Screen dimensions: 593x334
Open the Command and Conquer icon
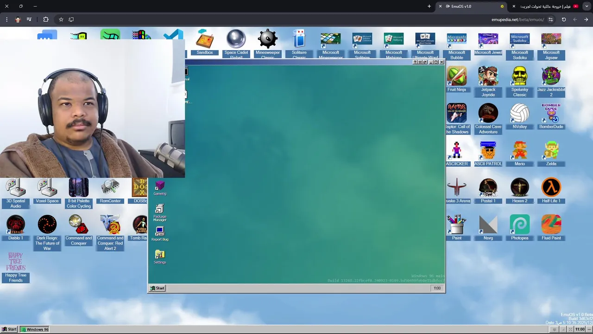79,231
